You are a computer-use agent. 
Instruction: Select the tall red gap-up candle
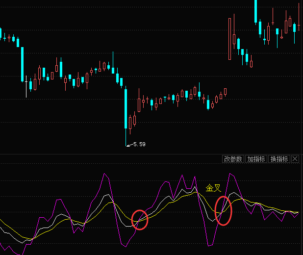point(230,39)
